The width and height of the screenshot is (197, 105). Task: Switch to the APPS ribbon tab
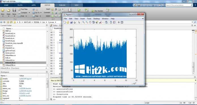click(33, 5)
